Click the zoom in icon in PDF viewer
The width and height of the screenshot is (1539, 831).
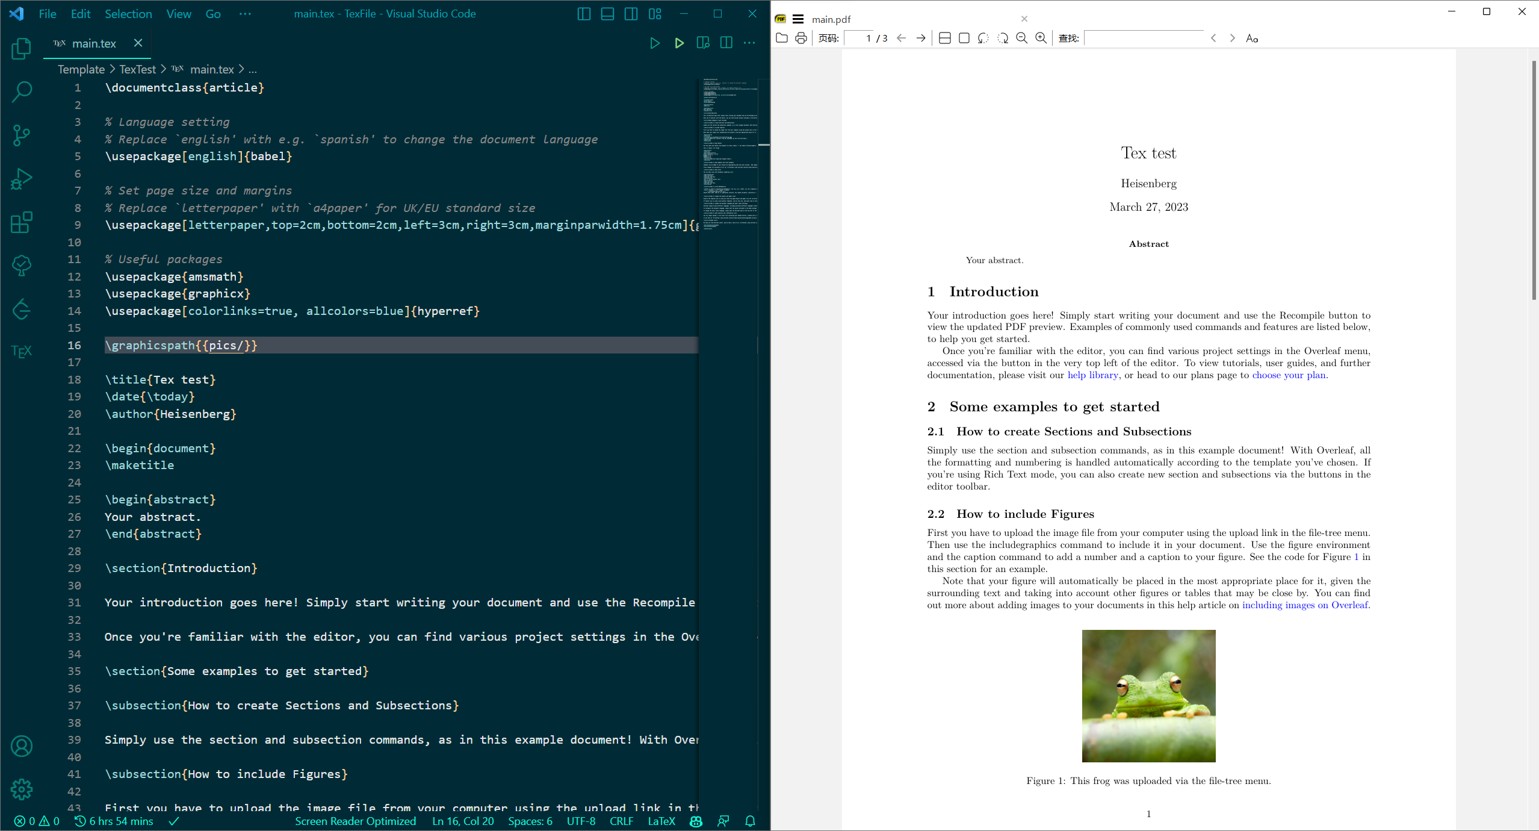[x=1041, y=39]
